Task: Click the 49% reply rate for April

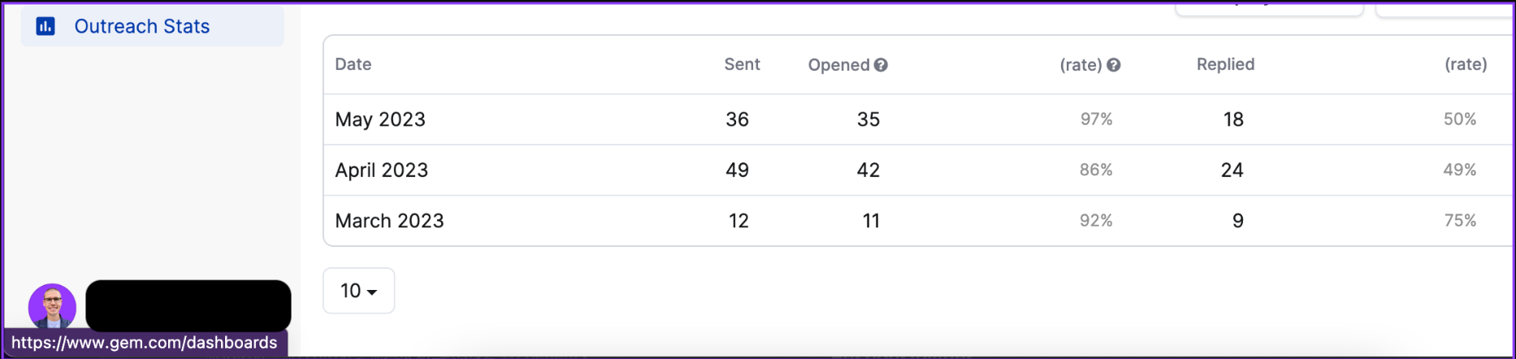Action: coord(1460,170)
